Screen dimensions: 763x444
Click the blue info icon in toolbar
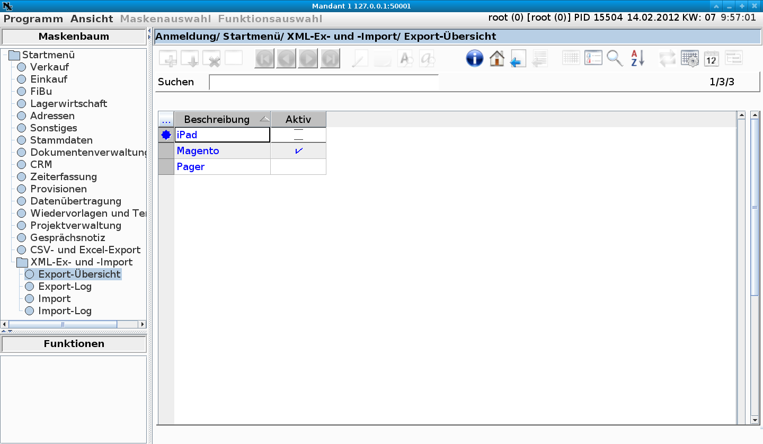click(x=475, y=58)
